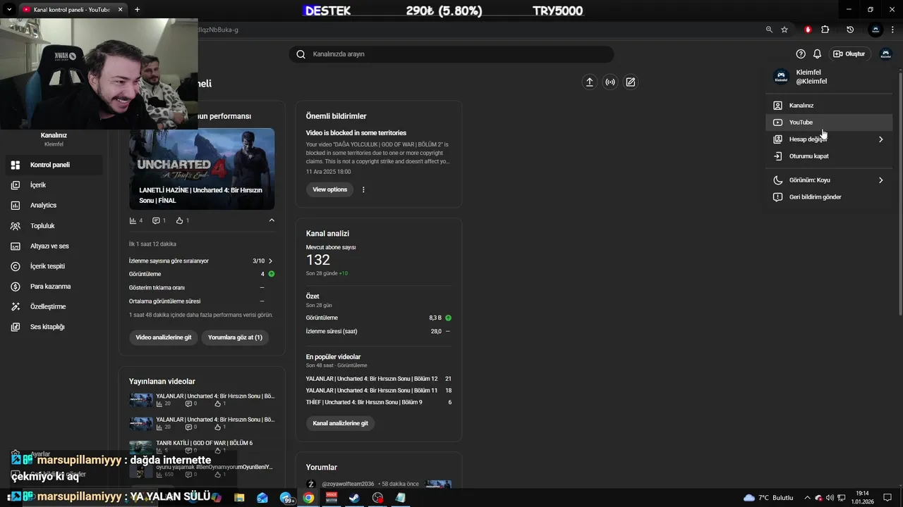Click the views bar-chart icon under latest video
Image resolution: width=903 pixels, height=507 pixels.
(x=133, y=220)
